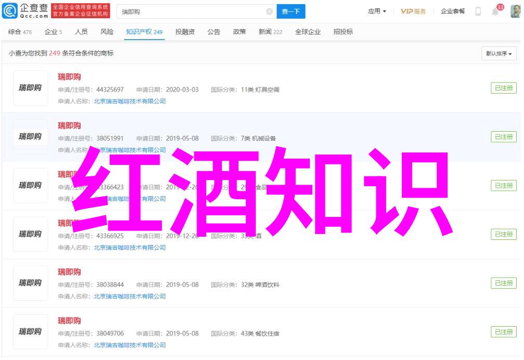The width and height of the screenshot is (524, 360).
Task: Open 瑞即购 title for 32类 啤酒饮料
Action: point(69,272)
